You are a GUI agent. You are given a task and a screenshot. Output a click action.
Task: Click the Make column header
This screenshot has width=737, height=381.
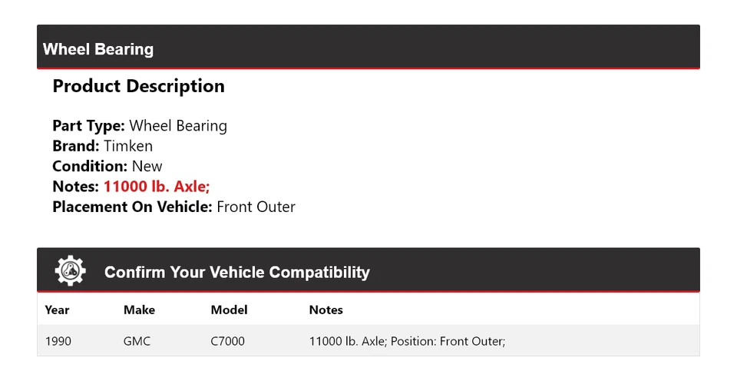pyautogui.click(x=139, y=310)
